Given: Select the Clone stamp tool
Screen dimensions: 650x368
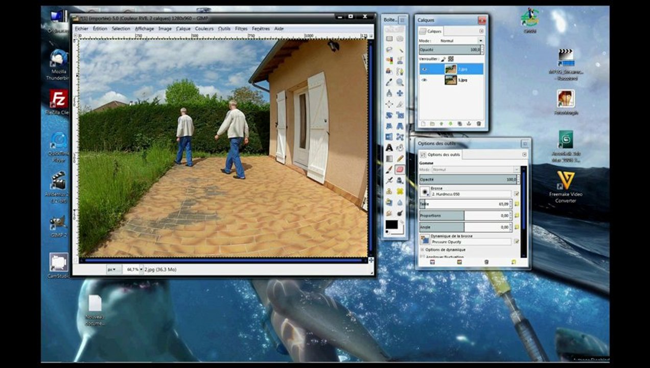Looking at the screenshot, I should [x=389, y=190].
